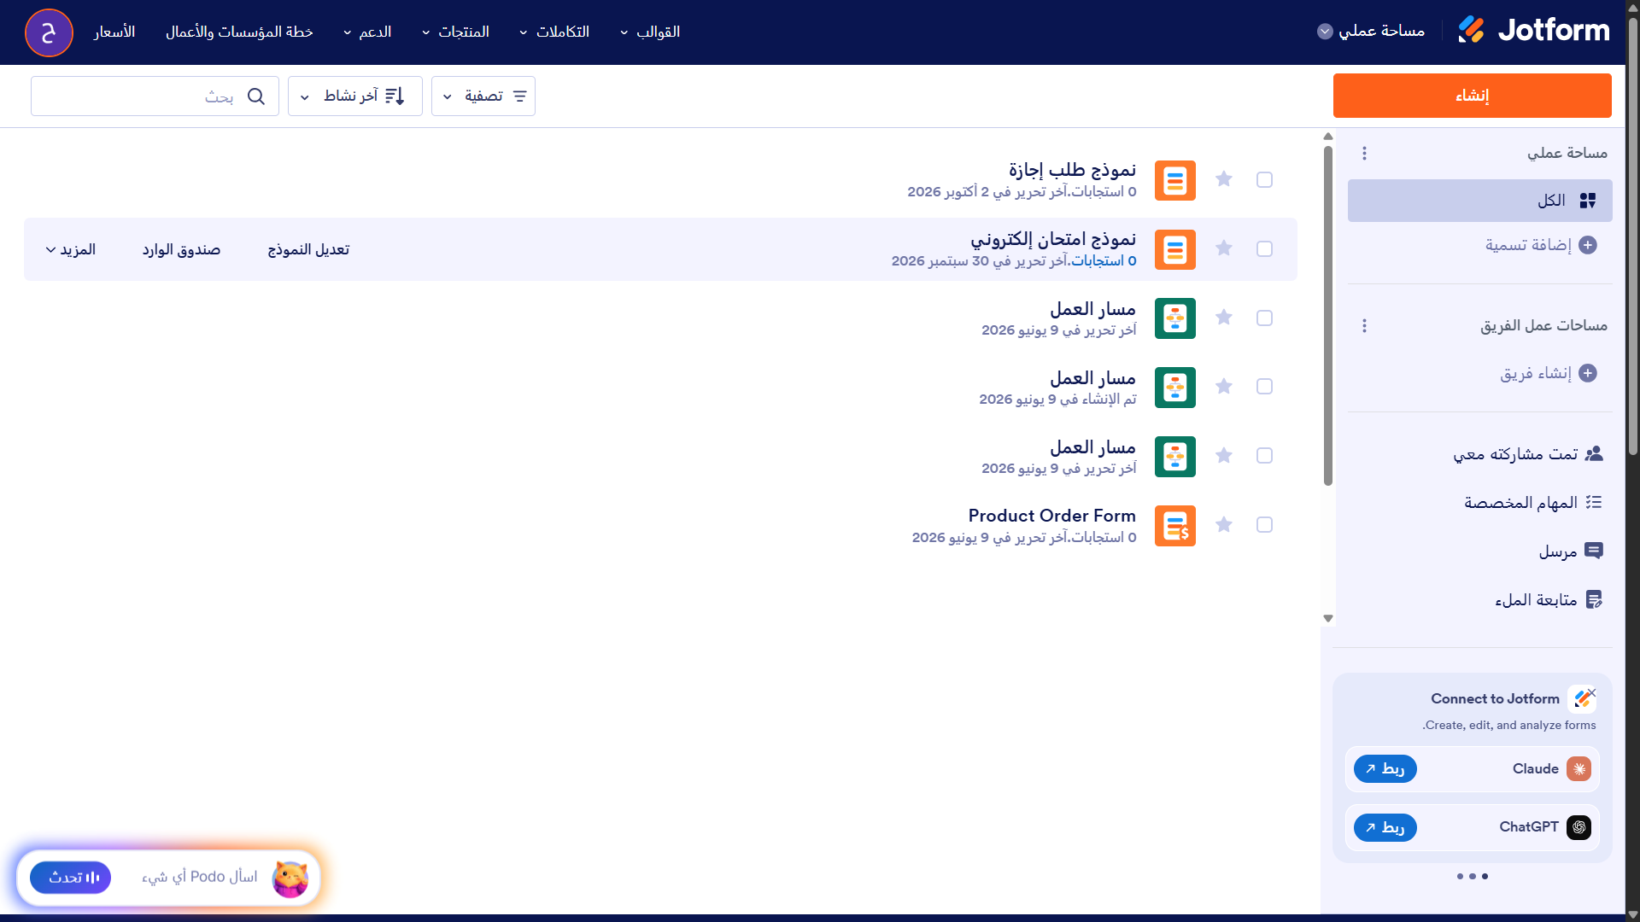
Task: Open the user avatar menu
Action: pyautogui.click(x=49, y=32)
